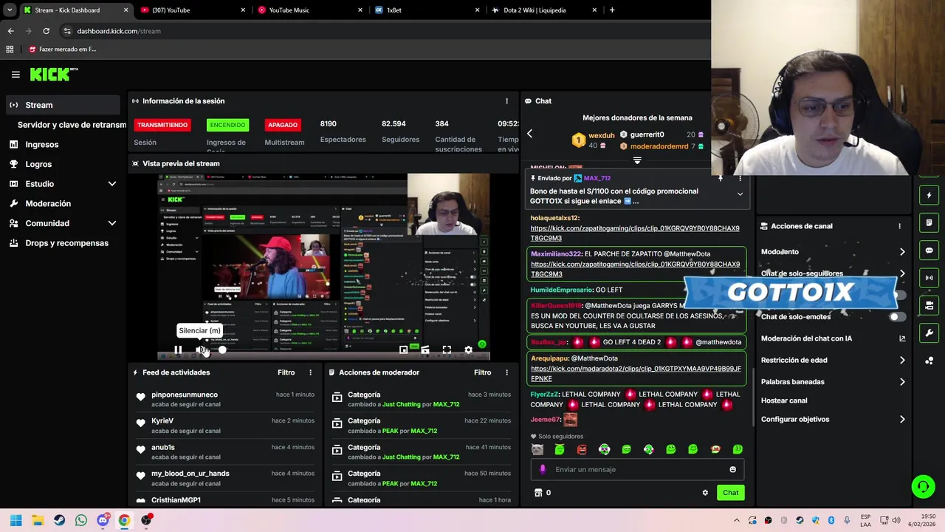Open the green support headset button
The image size is (945, 532).
(x=923, y=486)
